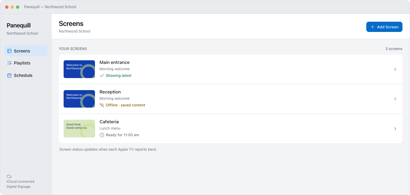Click the Cafeteria title
410x195 pixels.
tap(109, 122)
